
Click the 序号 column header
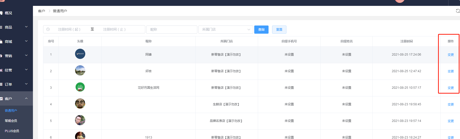[51, 41]
